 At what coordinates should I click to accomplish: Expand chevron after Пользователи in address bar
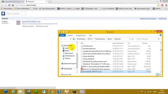click(x=106, y=39)
